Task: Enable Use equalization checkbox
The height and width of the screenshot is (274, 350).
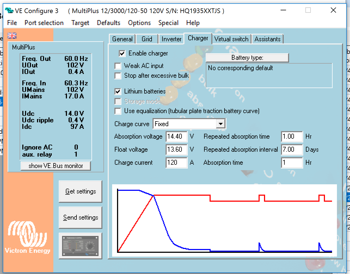Action: pyautogui.click(x=118, y=111)
